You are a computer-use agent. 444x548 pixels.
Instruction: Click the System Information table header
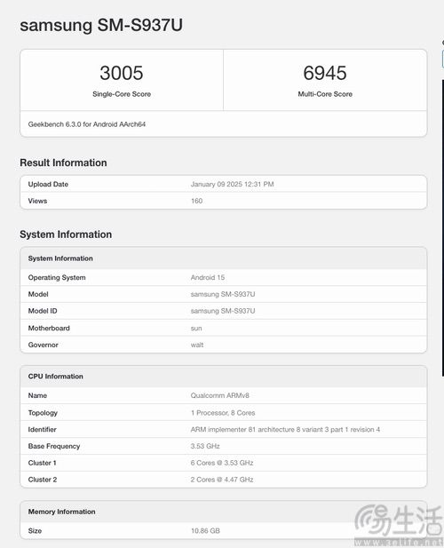point(224,258)
